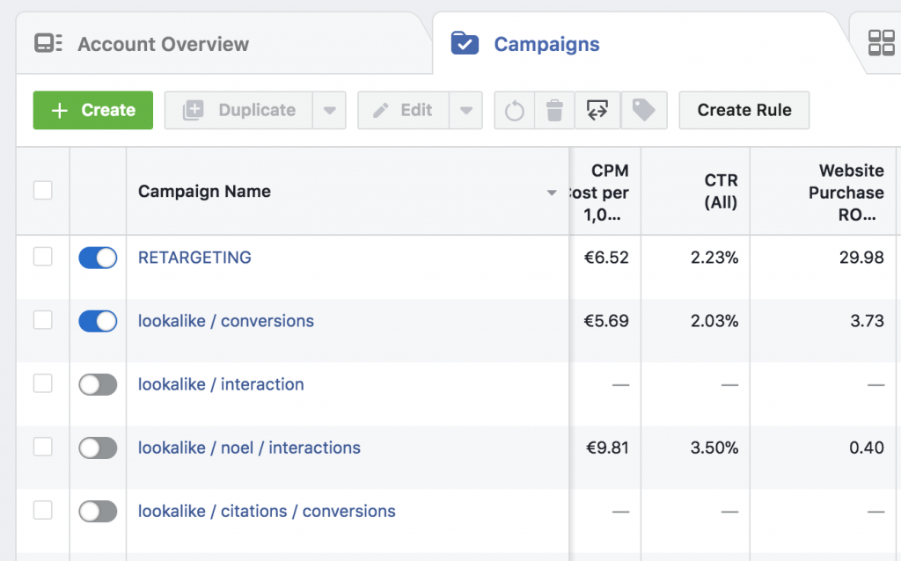Click the 2.23% CTR value
The height and width of the screenshot is (561, 901).
coord(714,258)
